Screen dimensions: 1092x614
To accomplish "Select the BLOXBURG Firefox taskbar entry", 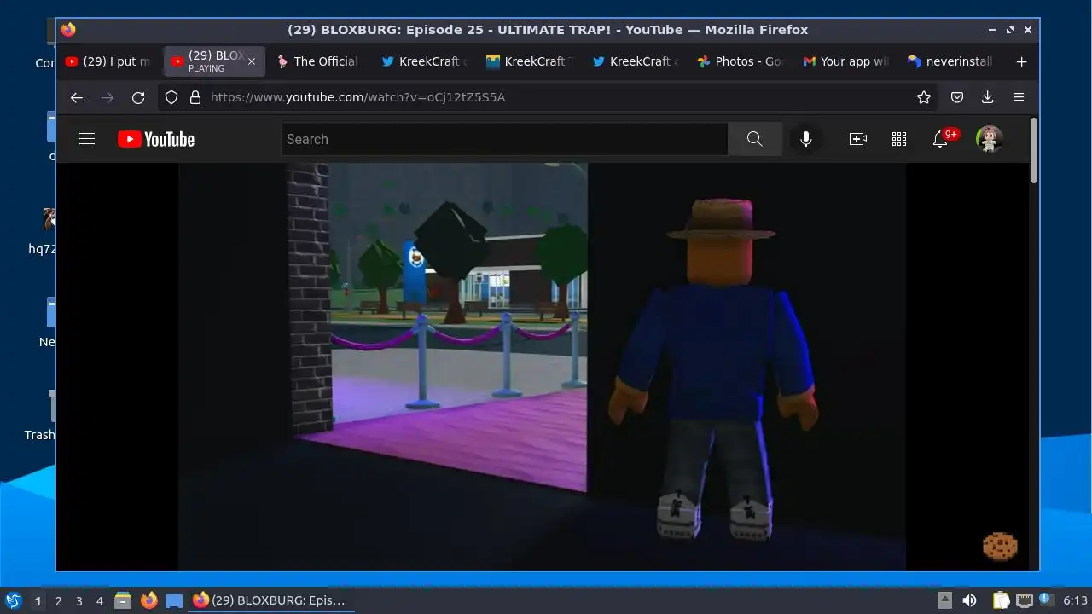I will pos(270,600).
